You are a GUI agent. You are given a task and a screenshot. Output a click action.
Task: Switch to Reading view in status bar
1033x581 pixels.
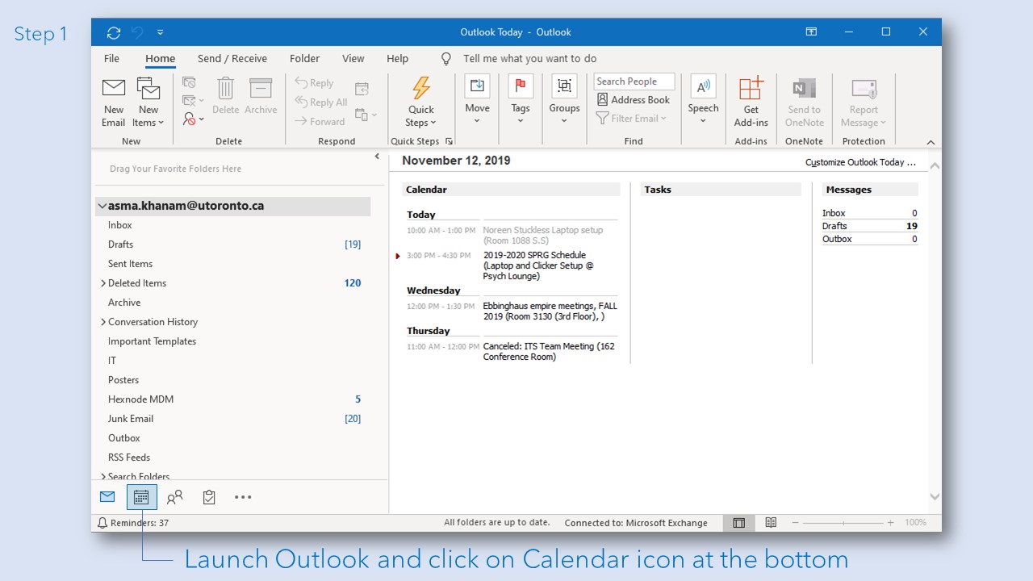click(x=771, y=523)
